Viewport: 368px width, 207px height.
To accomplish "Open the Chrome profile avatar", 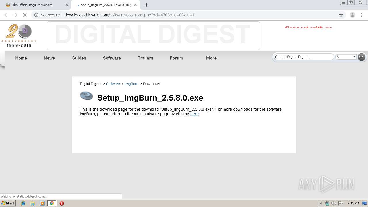I will coord(352,15).
